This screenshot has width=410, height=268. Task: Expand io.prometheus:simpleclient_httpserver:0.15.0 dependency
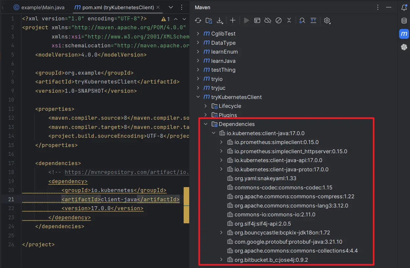[221, 151]
